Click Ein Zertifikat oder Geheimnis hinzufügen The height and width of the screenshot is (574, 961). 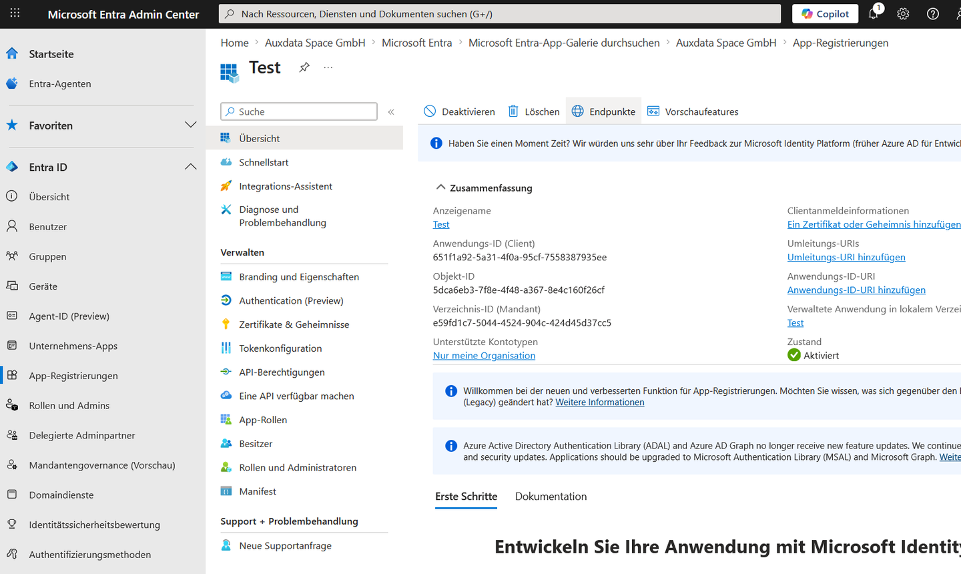coord(874,225)
